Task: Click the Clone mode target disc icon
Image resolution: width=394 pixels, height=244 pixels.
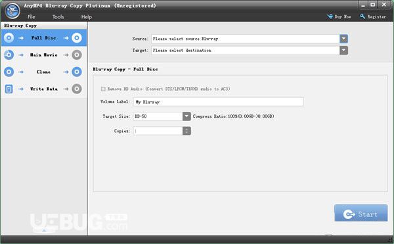Action: click(77, 72)
